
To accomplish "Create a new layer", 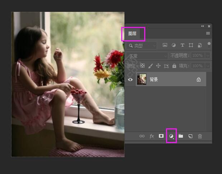I will pyautogui.click(x=190, y=136).
